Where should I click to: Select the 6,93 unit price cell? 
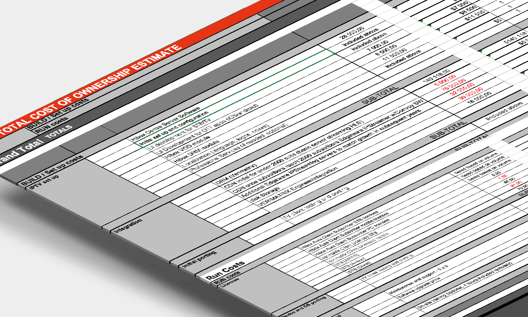496,173
